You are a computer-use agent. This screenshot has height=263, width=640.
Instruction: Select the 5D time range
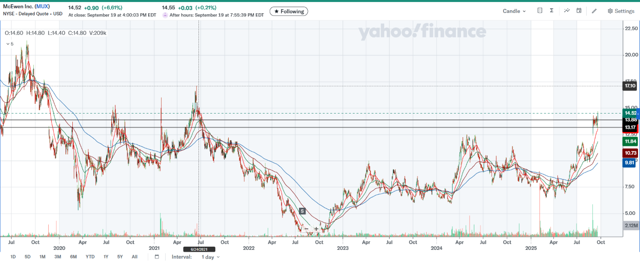[28, 257]
